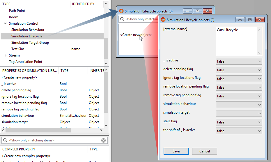Viewport: 271px width, 162px height.
Task: Open the simulation target dropdown
Action: coord(239,113)
